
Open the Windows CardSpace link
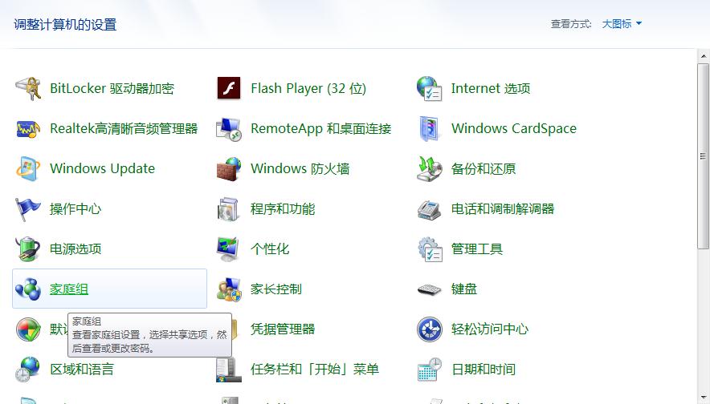[x=514, y=129]
